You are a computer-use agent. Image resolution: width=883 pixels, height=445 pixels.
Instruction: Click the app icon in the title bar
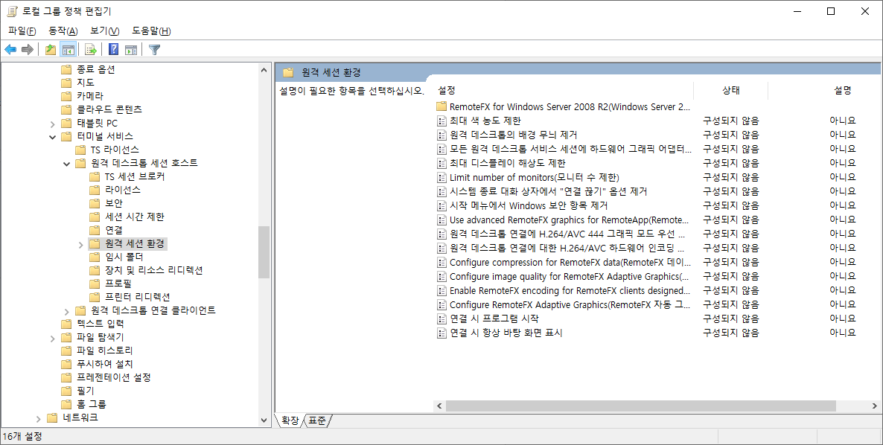(x=12, y=11)
